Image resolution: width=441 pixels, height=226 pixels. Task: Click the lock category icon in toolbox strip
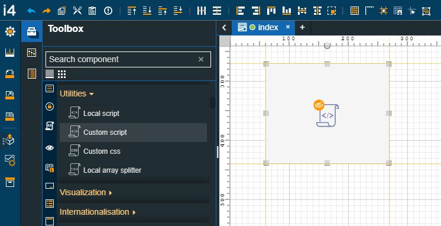[x=50, y=106]
